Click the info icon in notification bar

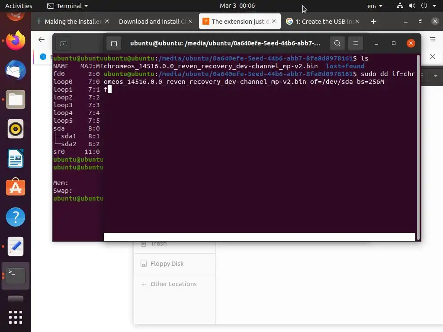tap(43, 57)
